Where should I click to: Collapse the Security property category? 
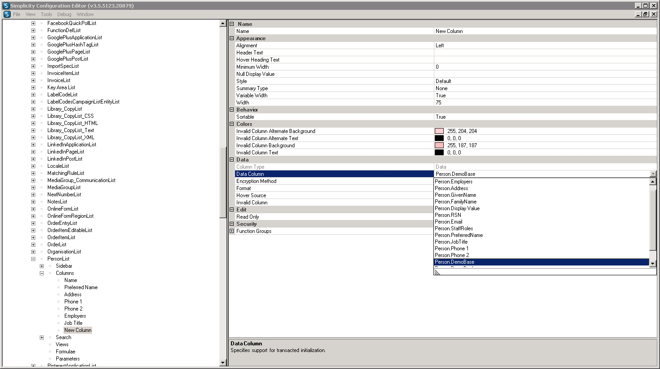click(232, 224)
